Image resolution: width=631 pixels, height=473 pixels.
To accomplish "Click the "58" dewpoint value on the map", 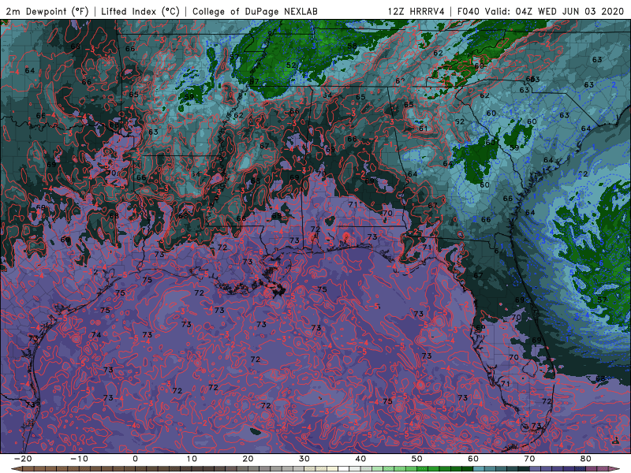I will tap(352, 46).
